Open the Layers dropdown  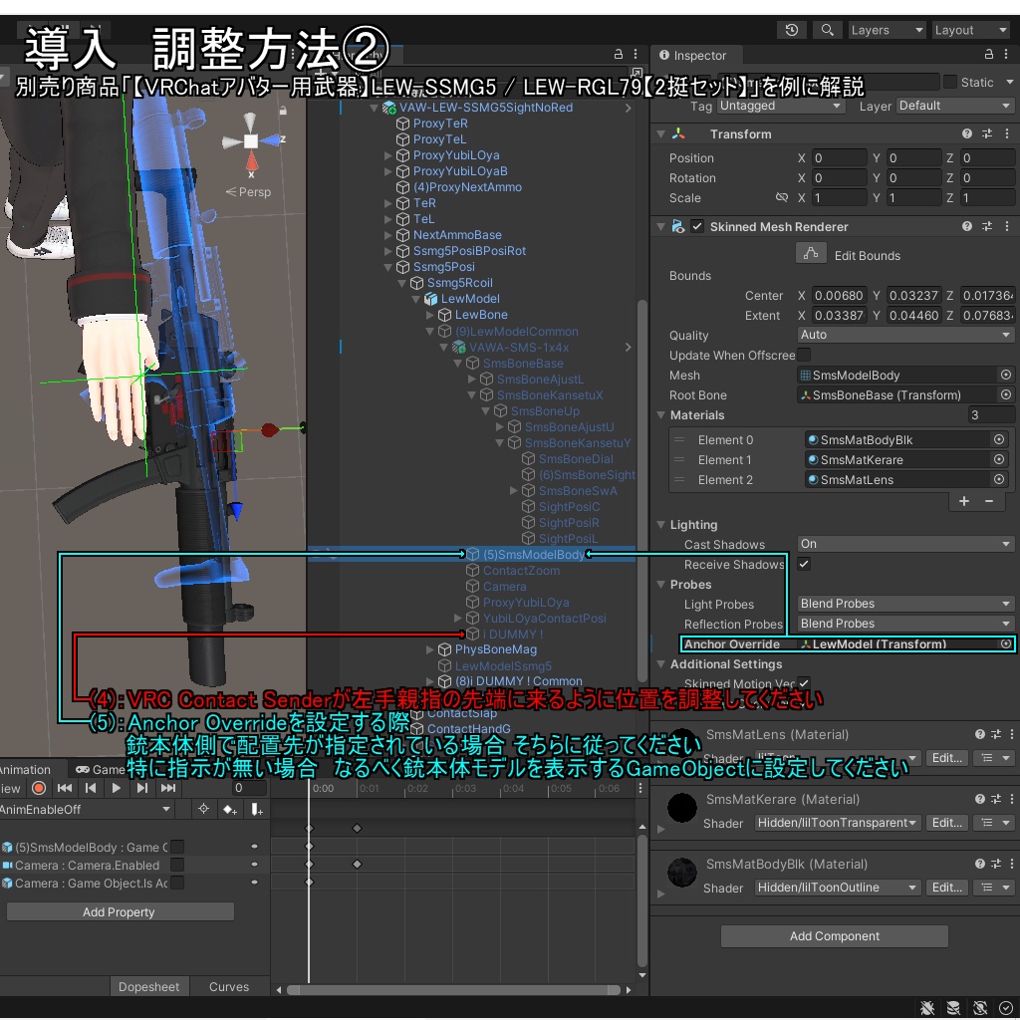pyautogui.click(x=886, y=30)
